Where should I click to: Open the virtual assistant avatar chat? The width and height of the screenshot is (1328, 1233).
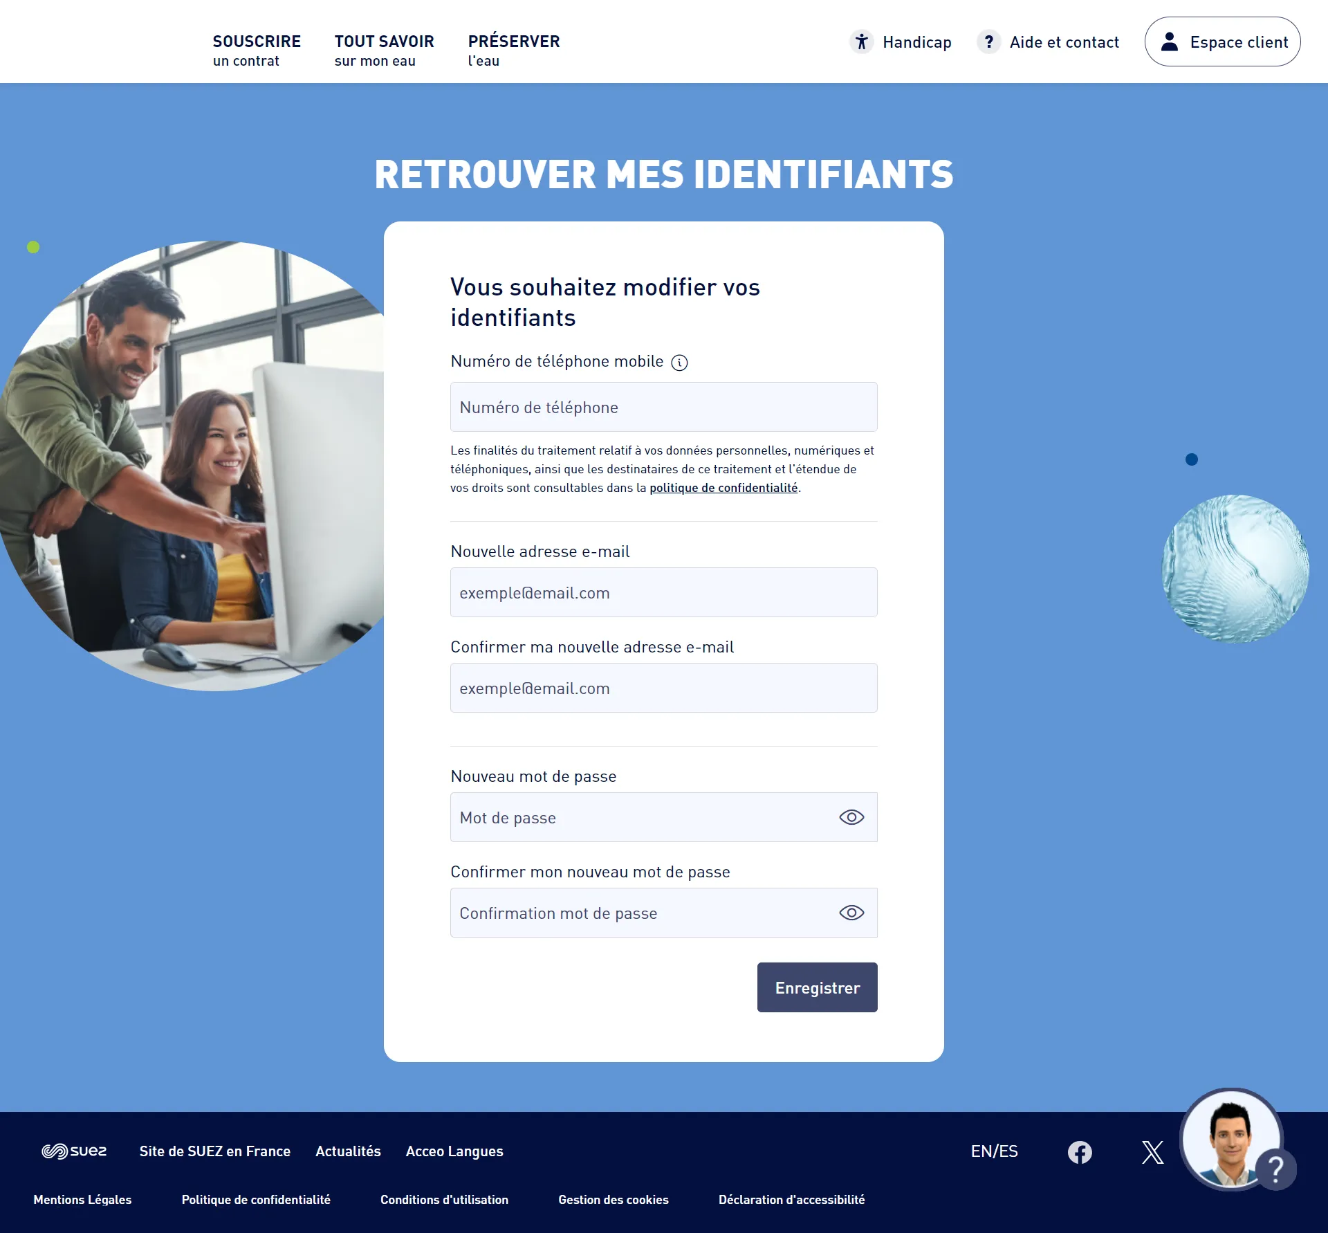[x=1231, y=1140]
